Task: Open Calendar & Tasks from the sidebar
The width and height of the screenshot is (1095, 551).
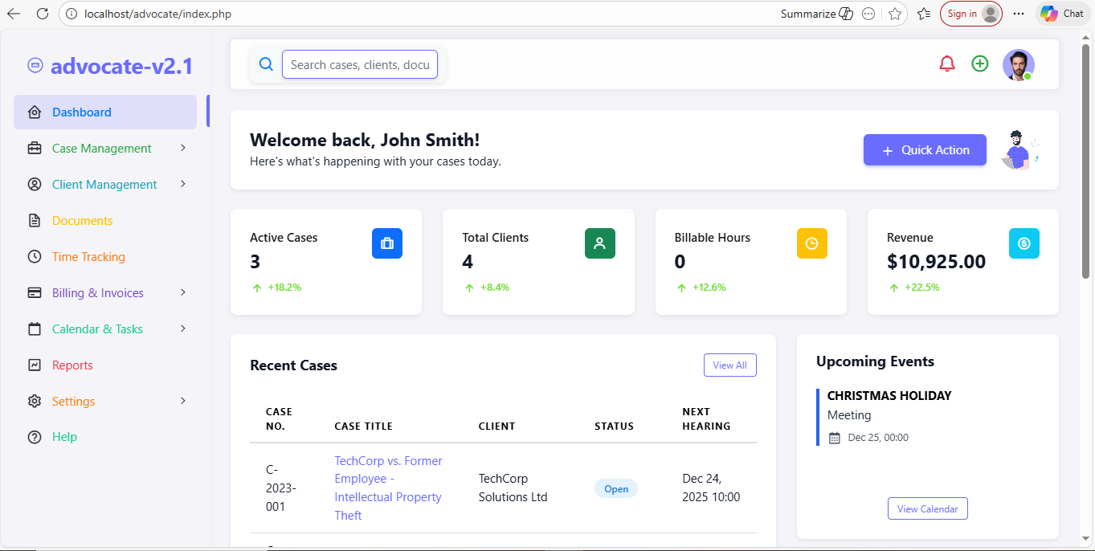Action: (97, 329)
